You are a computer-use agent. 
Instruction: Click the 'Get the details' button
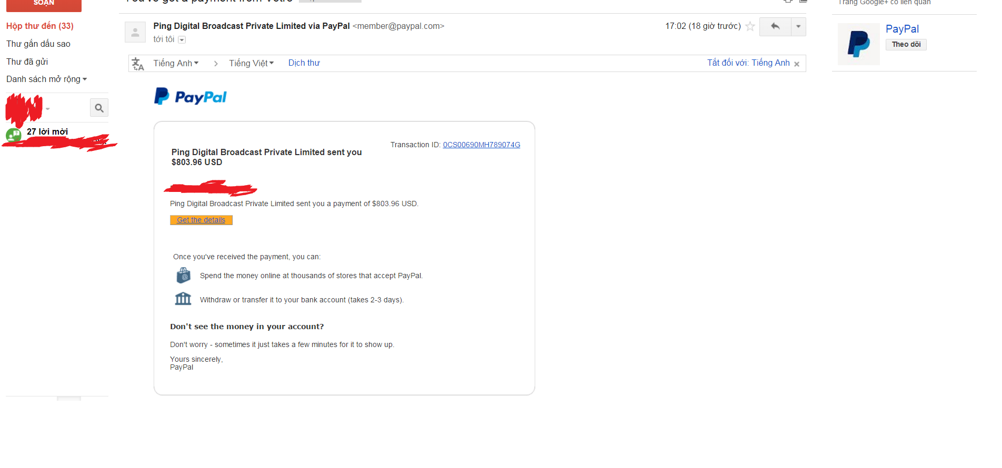coord(201,220)
